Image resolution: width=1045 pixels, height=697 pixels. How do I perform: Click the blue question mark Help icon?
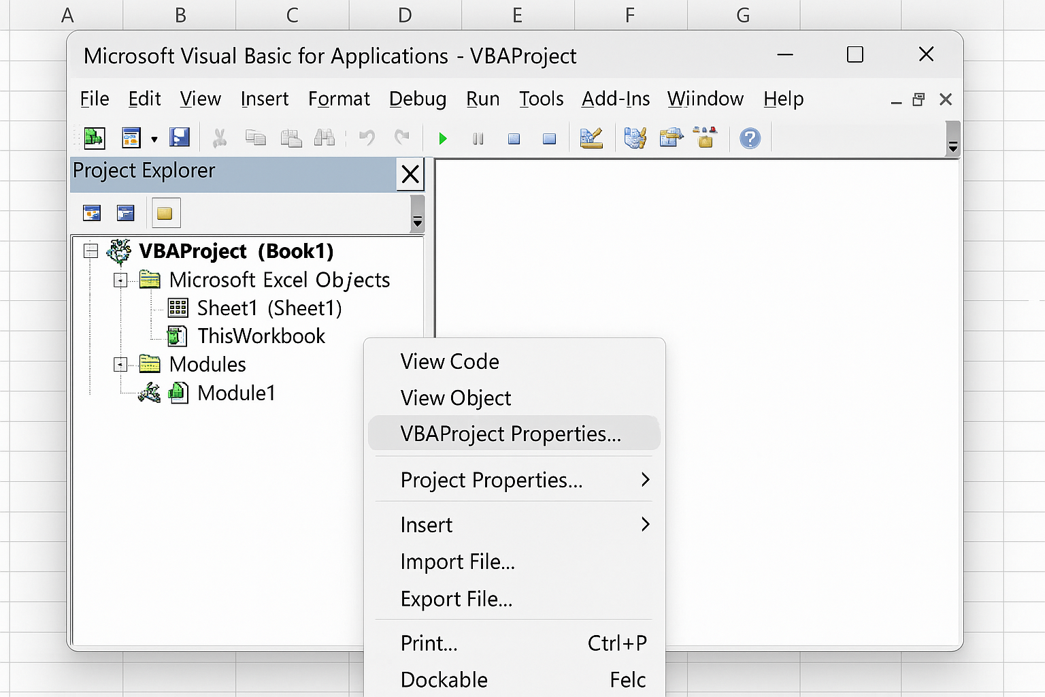(750, 139)
